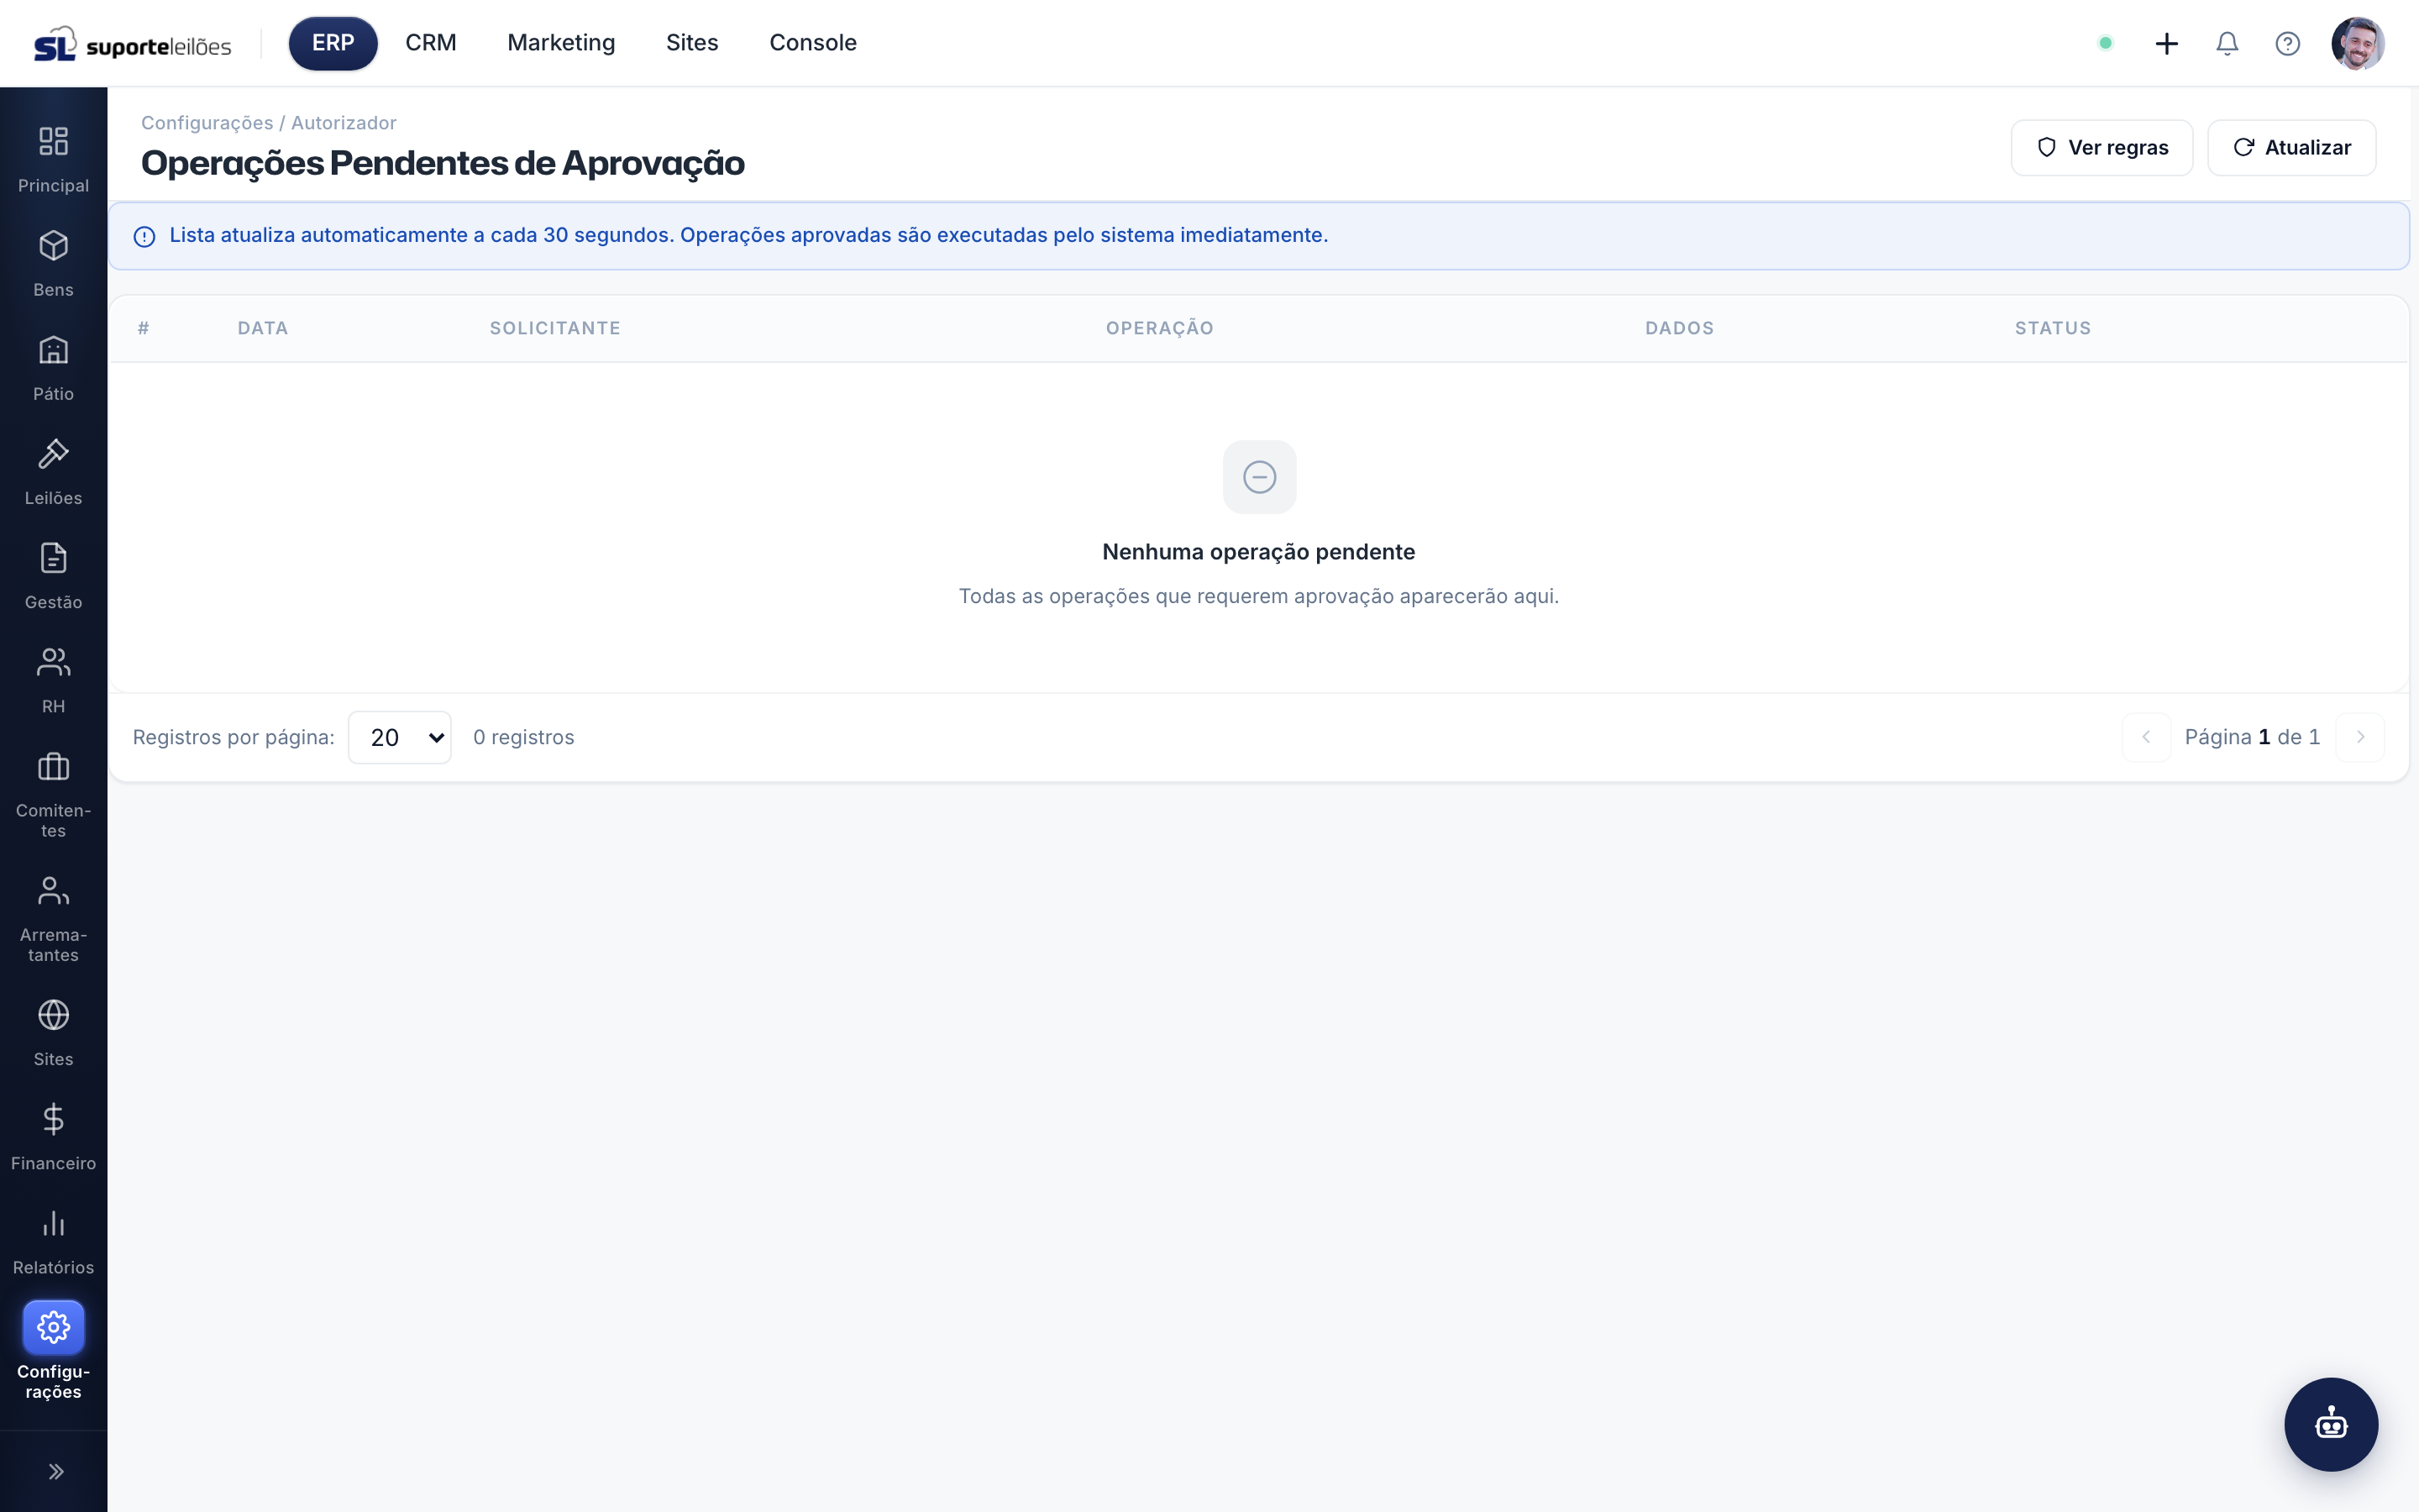Switch to the Sites top tab
Image resolution: width=2419 pixels, height=1512 pixels.
tap(692, 43)
